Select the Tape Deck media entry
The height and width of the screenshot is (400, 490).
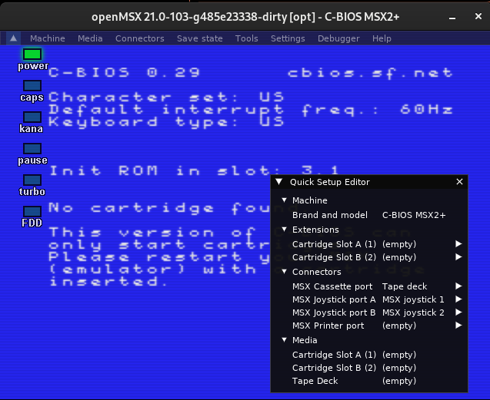[x=315, y=381]
